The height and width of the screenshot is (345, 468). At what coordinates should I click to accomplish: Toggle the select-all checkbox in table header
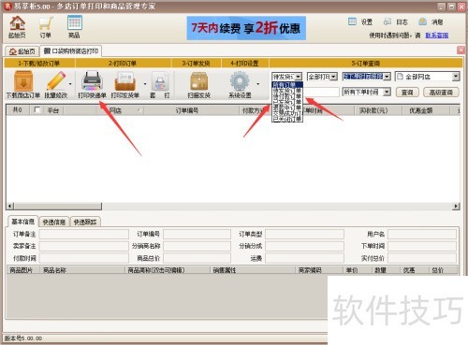(37, 109)
